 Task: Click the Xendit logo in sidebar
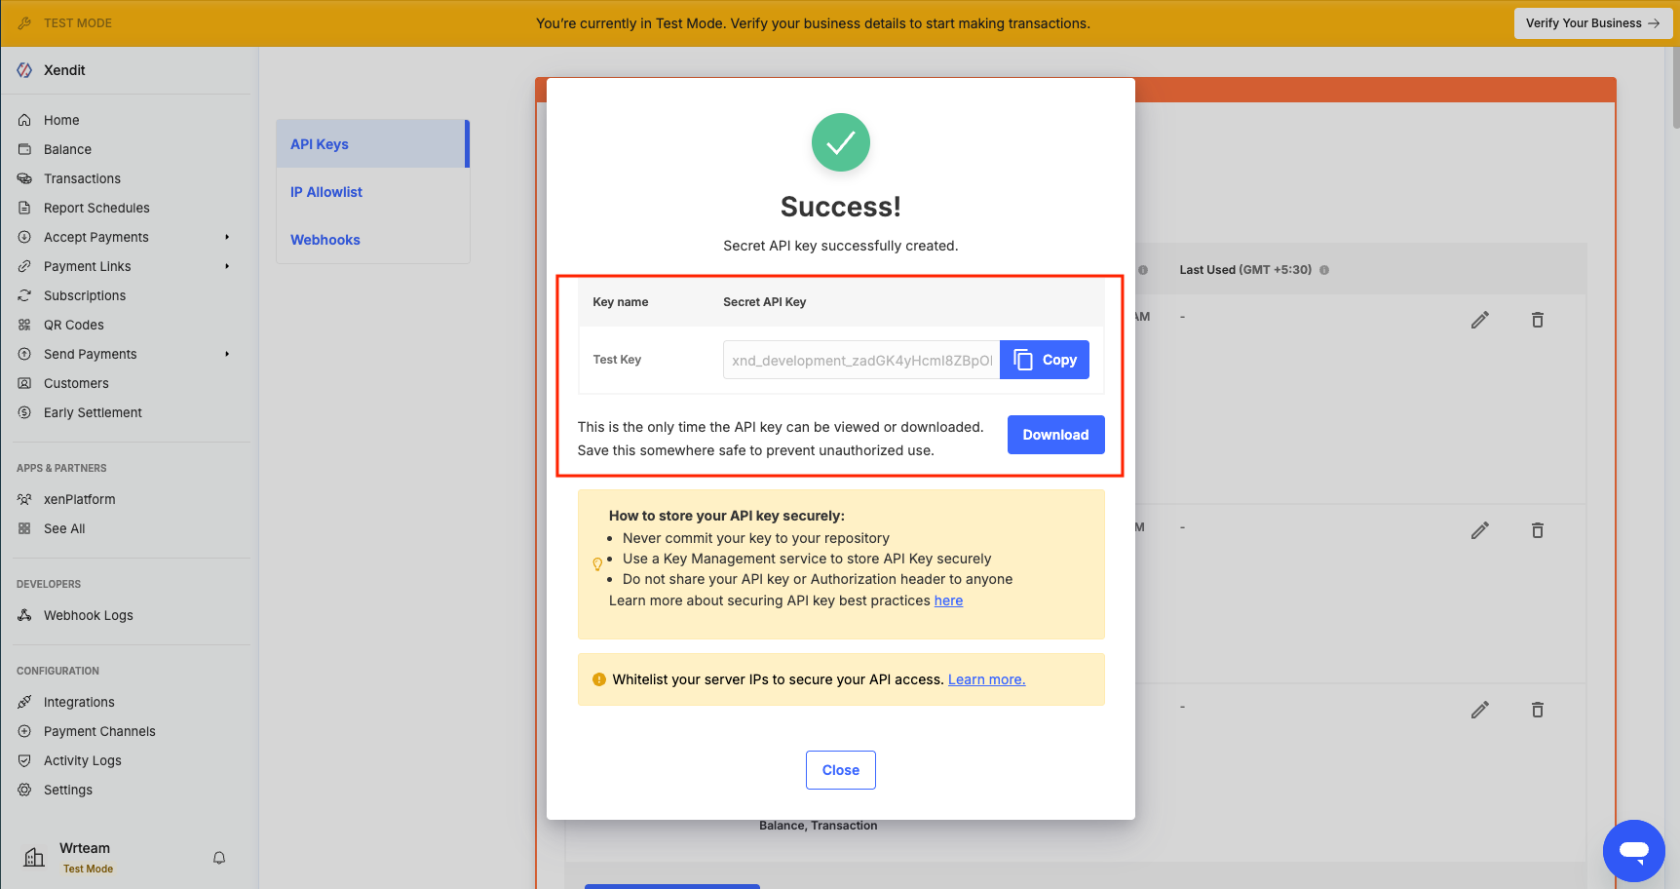click(x=25, y=70)
